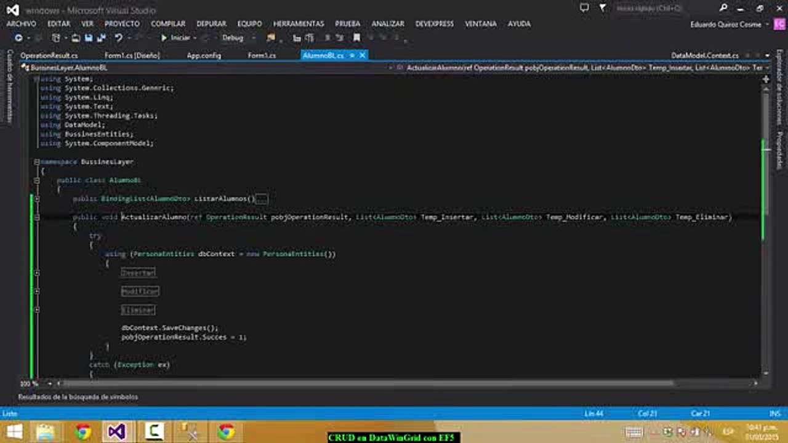Open the EDITAR menu
This screenshot has height=443, width=788.
coord(59,24)
